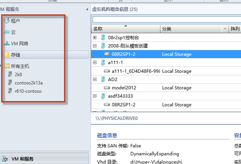Click the DynamicallyExpanding disk type value
This screenshot has height=164, width=241.
point(154,154)
